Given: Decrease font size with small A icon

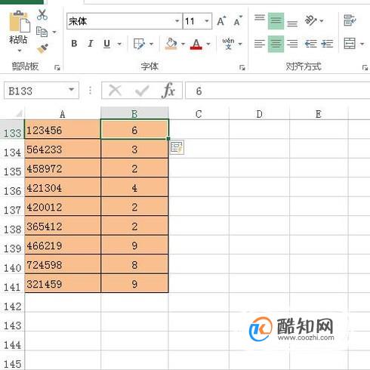Looking at the screenshot, I should coord(238,21).
